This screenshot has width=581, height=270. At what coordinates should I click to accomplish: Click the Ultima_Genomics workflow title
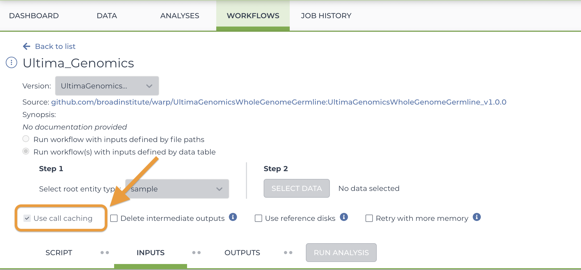pyautogui.click(x=78, y=63)
